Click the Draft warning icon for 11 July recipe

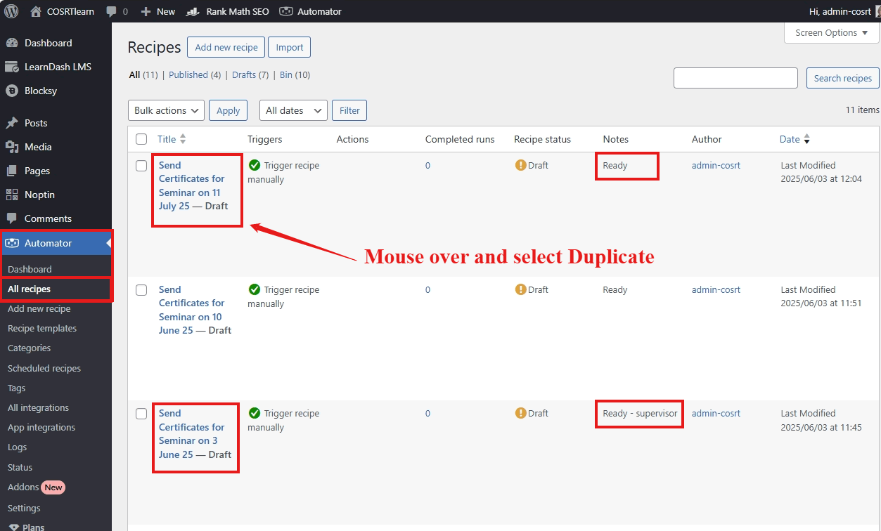point(520,165)
